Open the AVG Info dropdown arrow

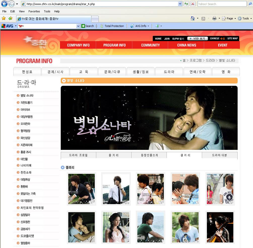click(148, 26)
